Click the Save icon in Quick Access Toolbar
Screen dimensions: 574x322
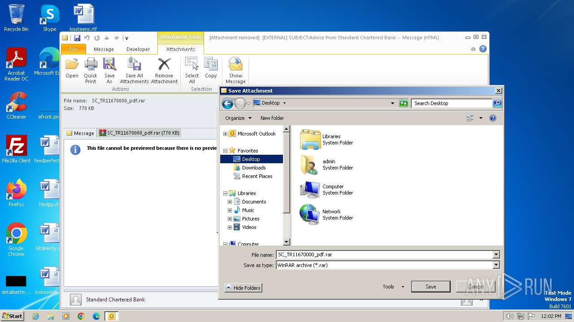coord(77,38)
